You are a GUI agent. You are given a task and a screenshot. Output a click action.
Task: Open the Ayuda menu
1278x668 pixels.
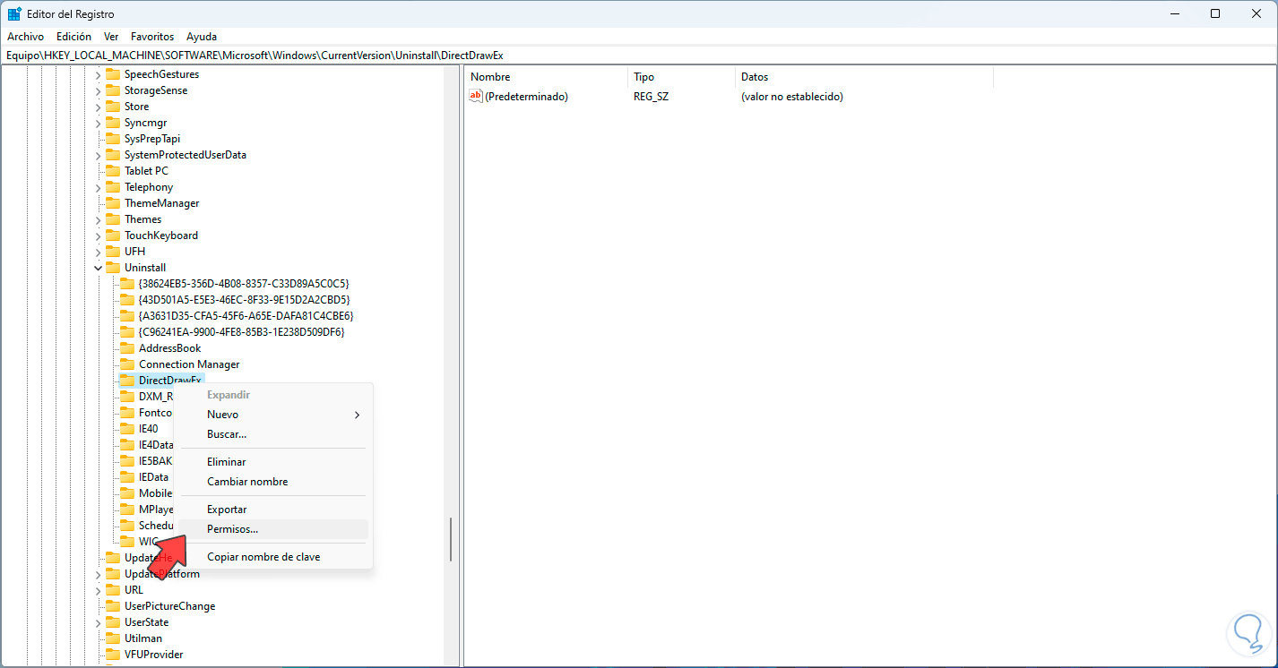click(202, 37)
